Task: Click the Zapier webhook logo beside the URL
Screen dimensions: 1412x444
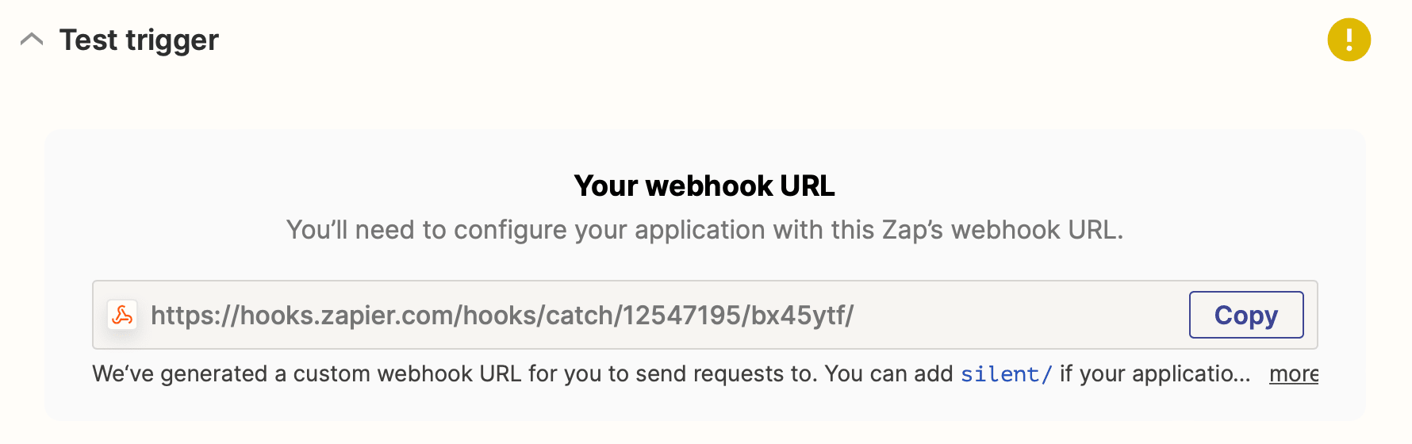Action: point(122,315)
